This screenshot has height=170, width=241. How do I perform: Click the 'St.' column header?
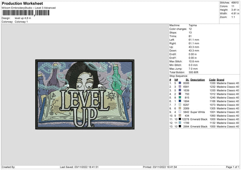click(x=187, y=80)
